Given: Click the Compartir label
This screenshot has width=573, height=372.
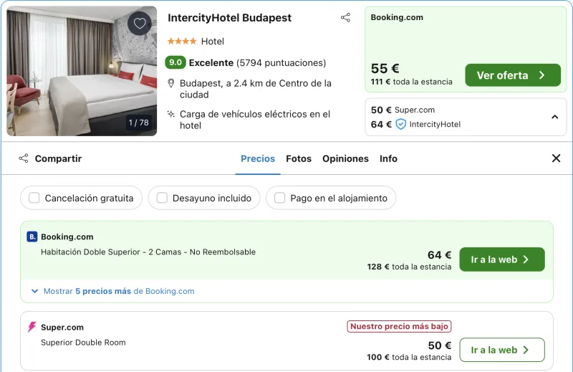Looking at the screenshot, I should pyautogui.click(x=58, y=158).
